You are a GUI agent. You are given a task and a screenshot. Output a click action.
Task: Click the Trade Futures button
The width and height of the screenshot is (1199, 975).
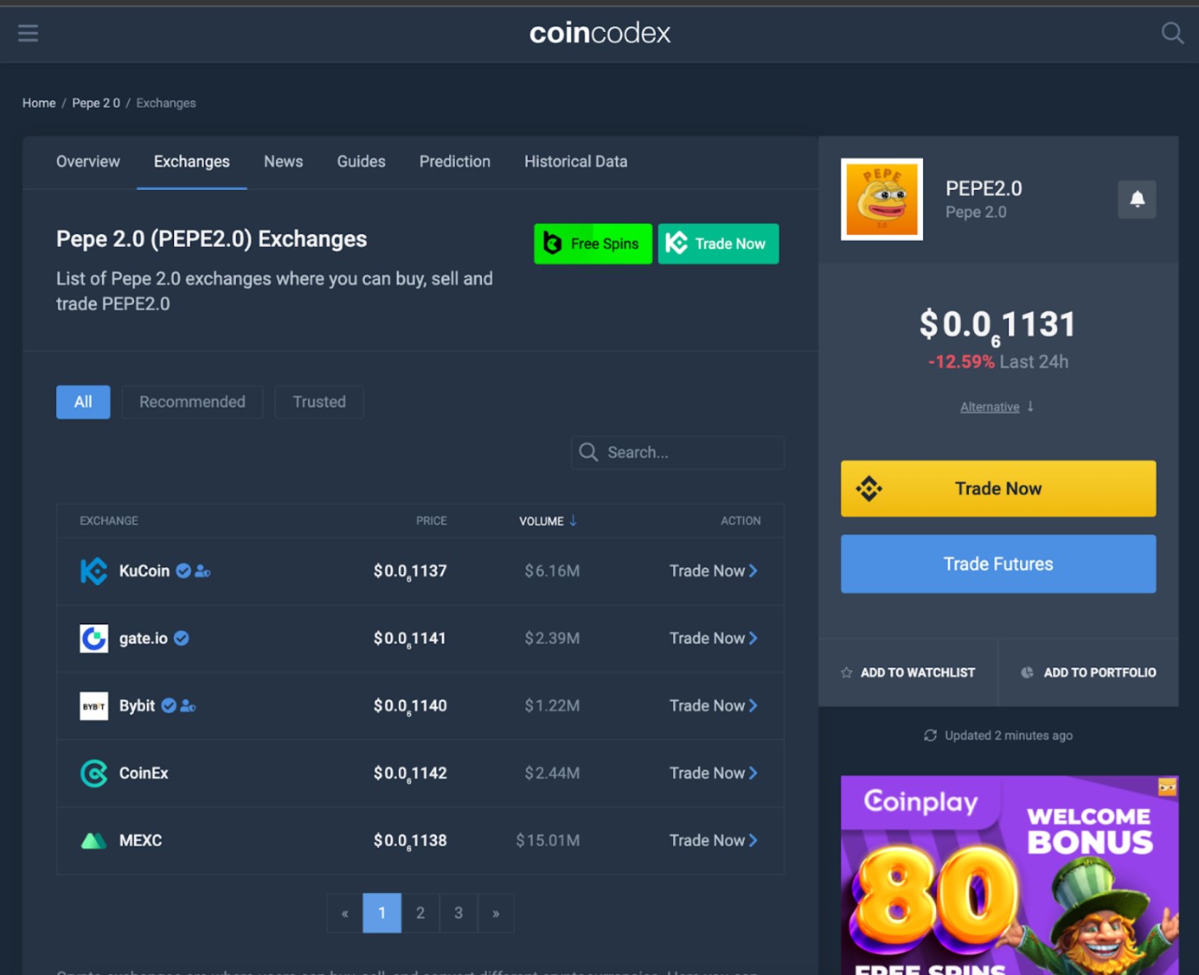coord(998,564)
